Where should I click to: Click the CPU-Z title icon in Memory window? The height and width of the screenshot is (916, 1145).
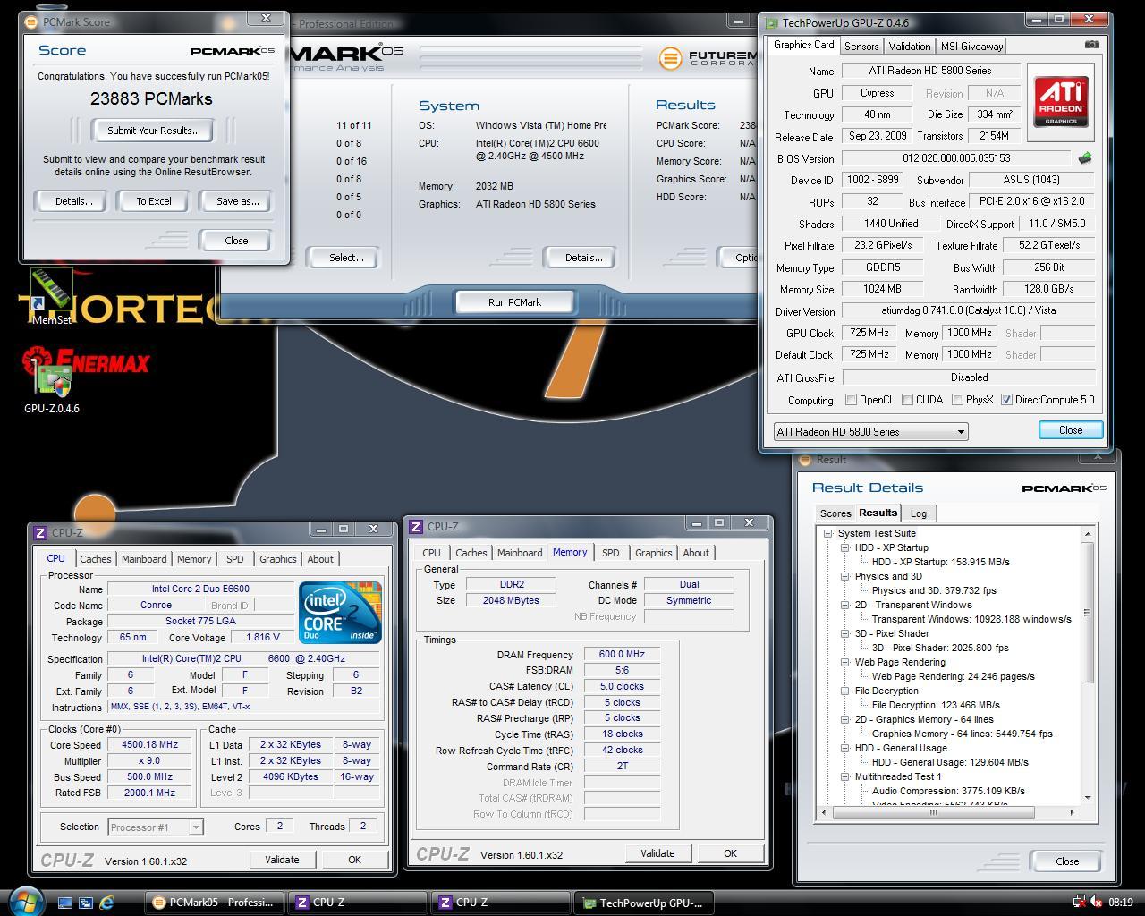pyautogui.click(x=416, y=526)
